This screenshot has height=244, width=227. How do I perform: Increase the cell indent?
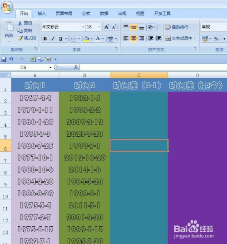point(158,39)
